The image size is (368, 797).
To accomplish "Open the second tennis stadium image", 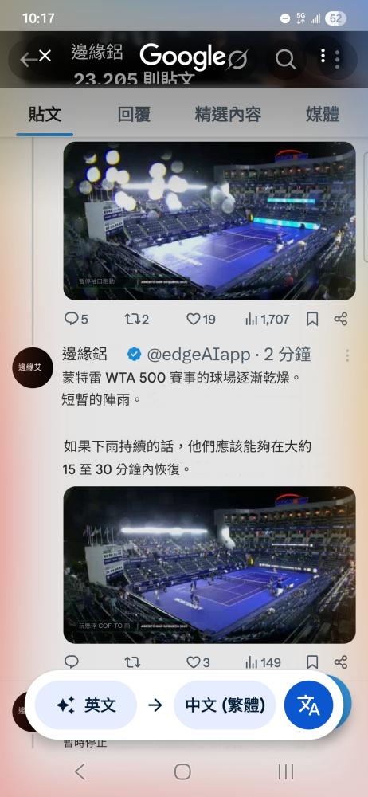I will pyautogui.click(x=209, y=565).
